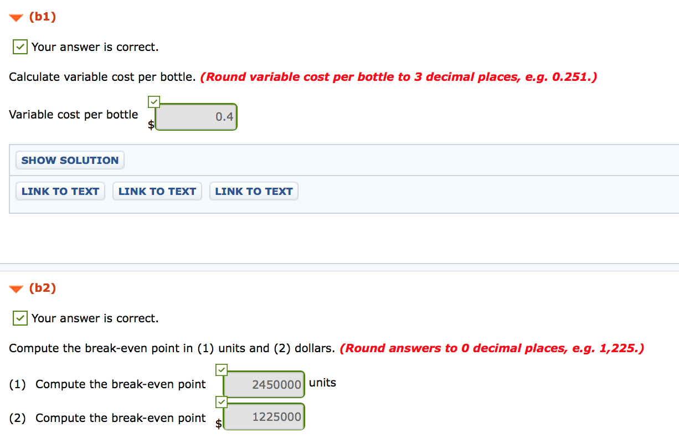This screenshot has height=443, width=679.
Task: Click the checkmark icon beside (b1) correct answer message
Action: (19, 47)
